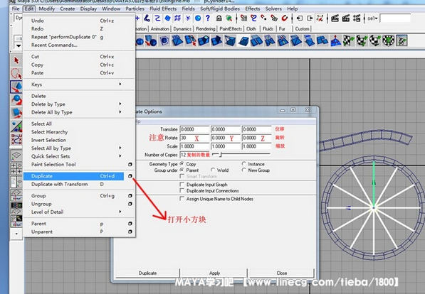Open Duplicate options box square
Image resolution: width=425 pixels, height=294 pixels.
click(x=130, y=176)
